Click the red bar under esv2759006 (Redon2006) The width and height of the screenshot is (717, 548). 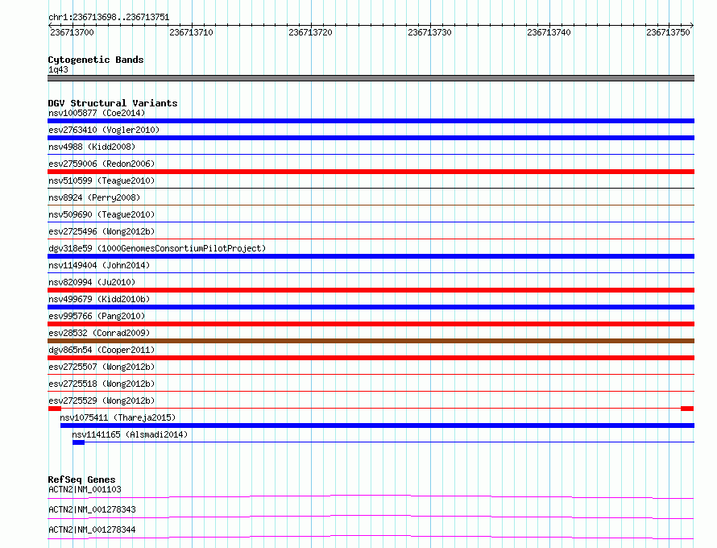(x=371, y=172)
